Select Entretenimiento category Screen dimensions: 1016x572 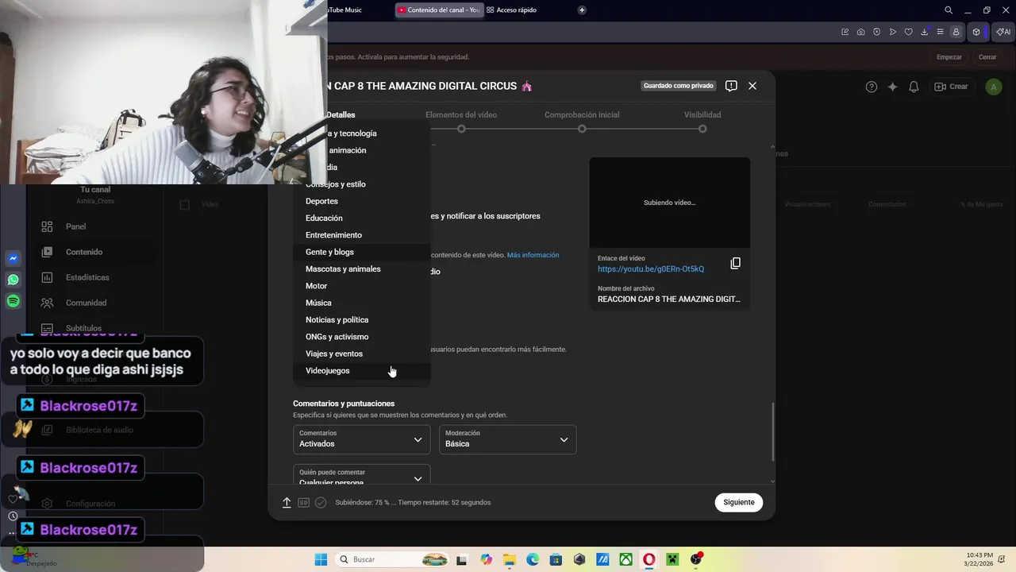pyautogui.click(x=362, y=235)
